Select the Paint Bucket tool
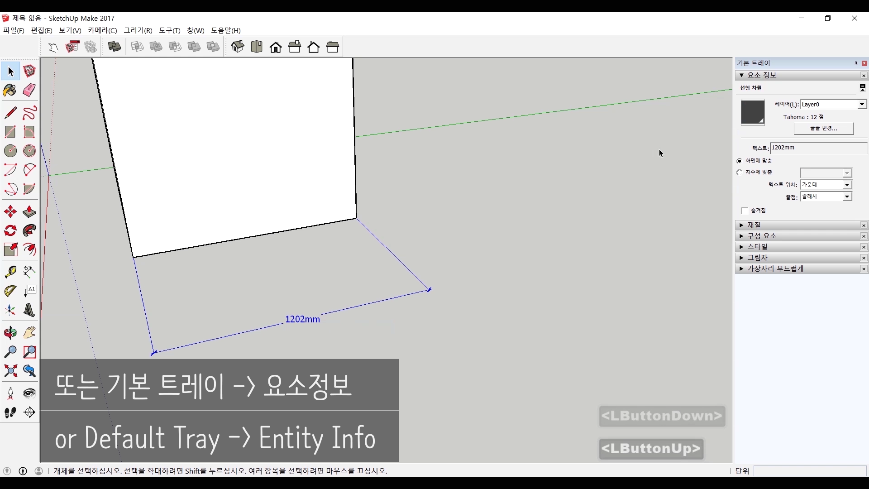The height and width of the screenshot is (489, 869). click(10, 90)
